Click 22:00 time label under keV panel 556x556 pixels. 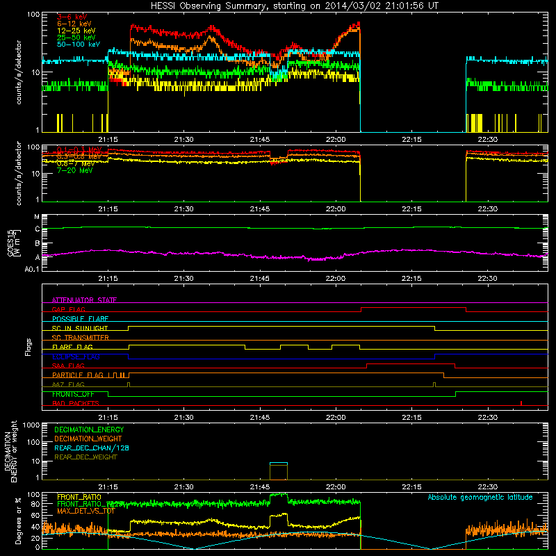click(x=336, y=140)
